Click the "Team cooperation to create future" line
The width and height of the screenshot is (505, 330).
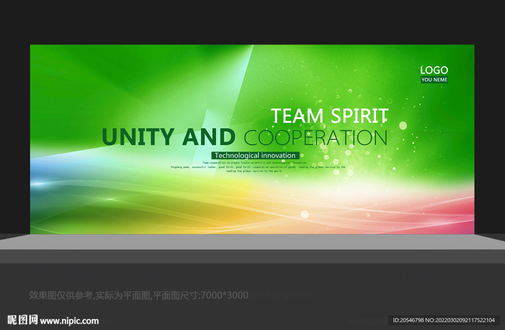[x=254, y=163]
